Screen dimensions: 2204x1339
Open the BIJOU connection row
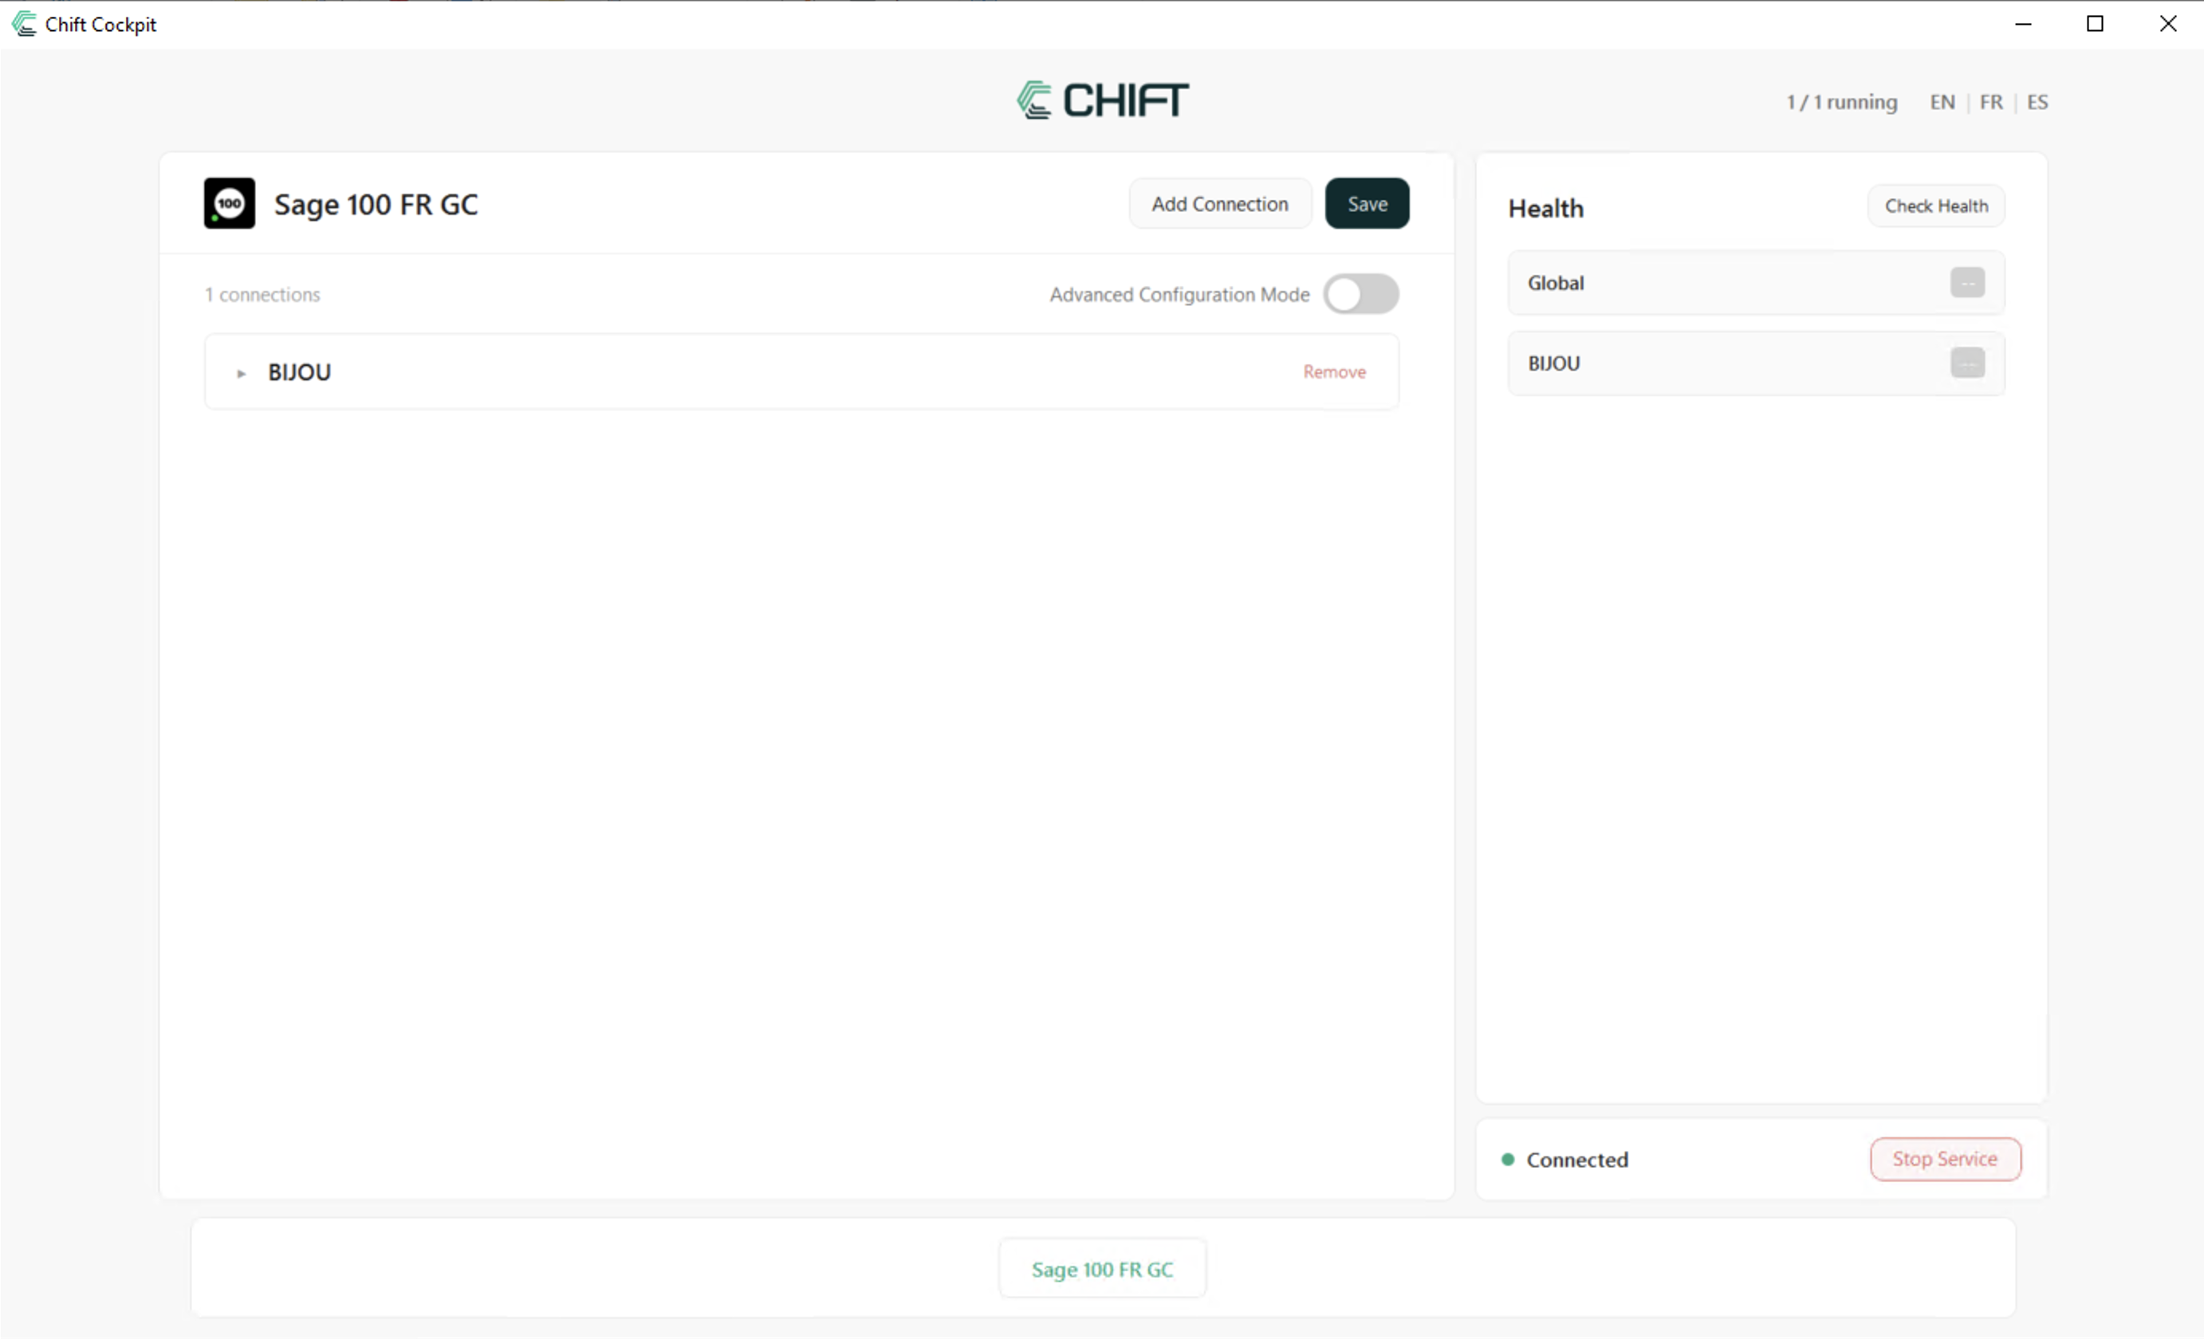tap(715, 372)
